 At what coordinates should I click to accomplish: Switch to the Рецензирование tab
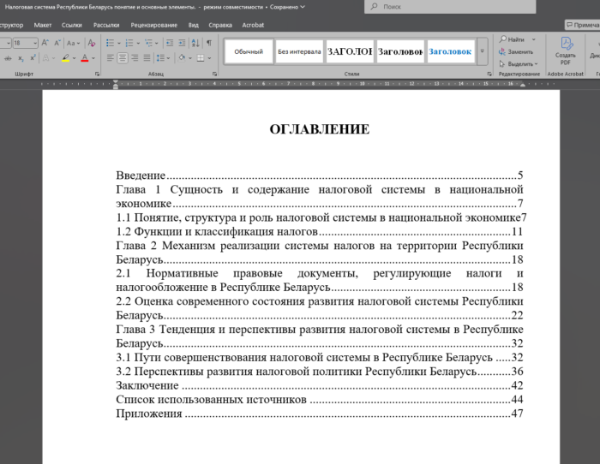pos(153,25)
